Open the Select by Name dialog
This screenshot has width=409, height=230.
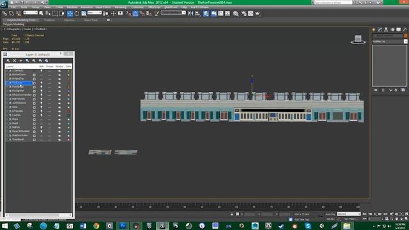48,13
